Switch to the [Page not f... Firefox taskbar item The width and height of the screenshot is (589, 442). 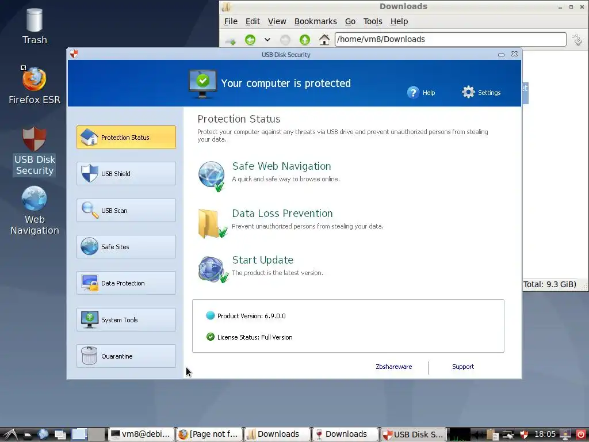click(x=209, y=435)
